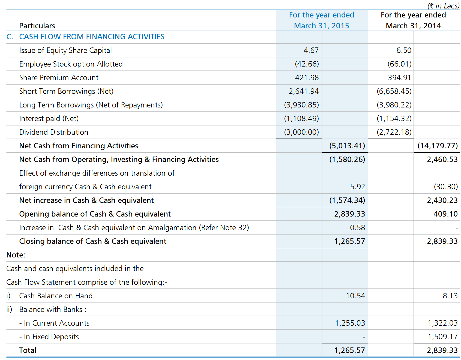461x360 pixels.
Task: Click the value 4.67
Action: tap(311, 50)
